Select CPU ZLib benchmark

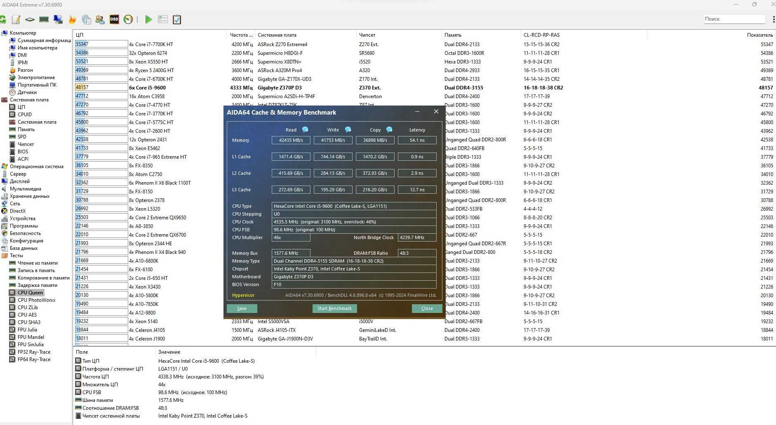28,308
